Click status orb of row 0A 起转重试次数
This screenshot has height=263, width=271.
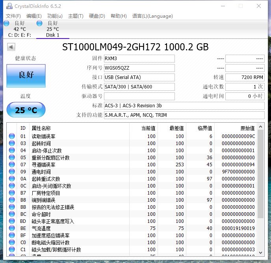tap(12, 178)
